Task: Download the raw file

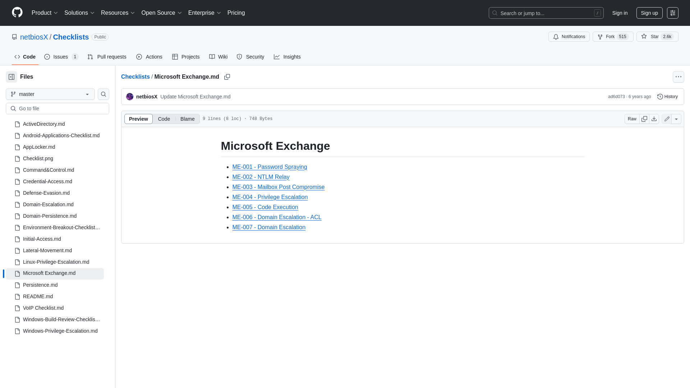Action: tap(654, 119)
